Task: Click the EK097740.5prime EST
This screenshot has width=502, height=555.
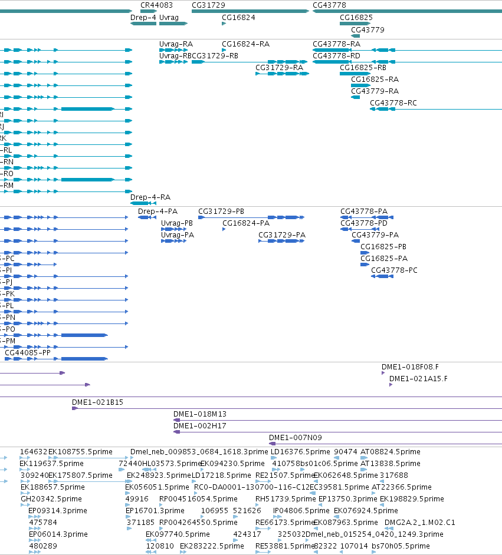Action: 151,540
